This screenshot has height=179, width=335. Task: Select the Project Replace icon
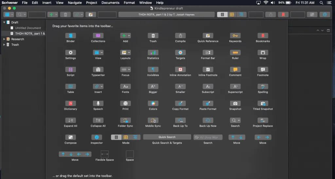pos(263,120)
